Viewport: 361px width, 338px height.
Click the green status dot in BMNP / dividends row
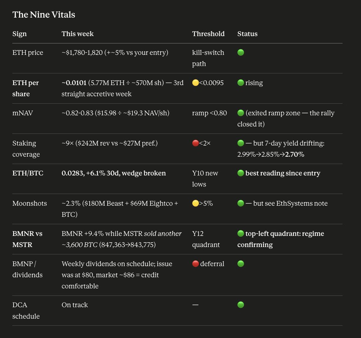click(241, 264)
